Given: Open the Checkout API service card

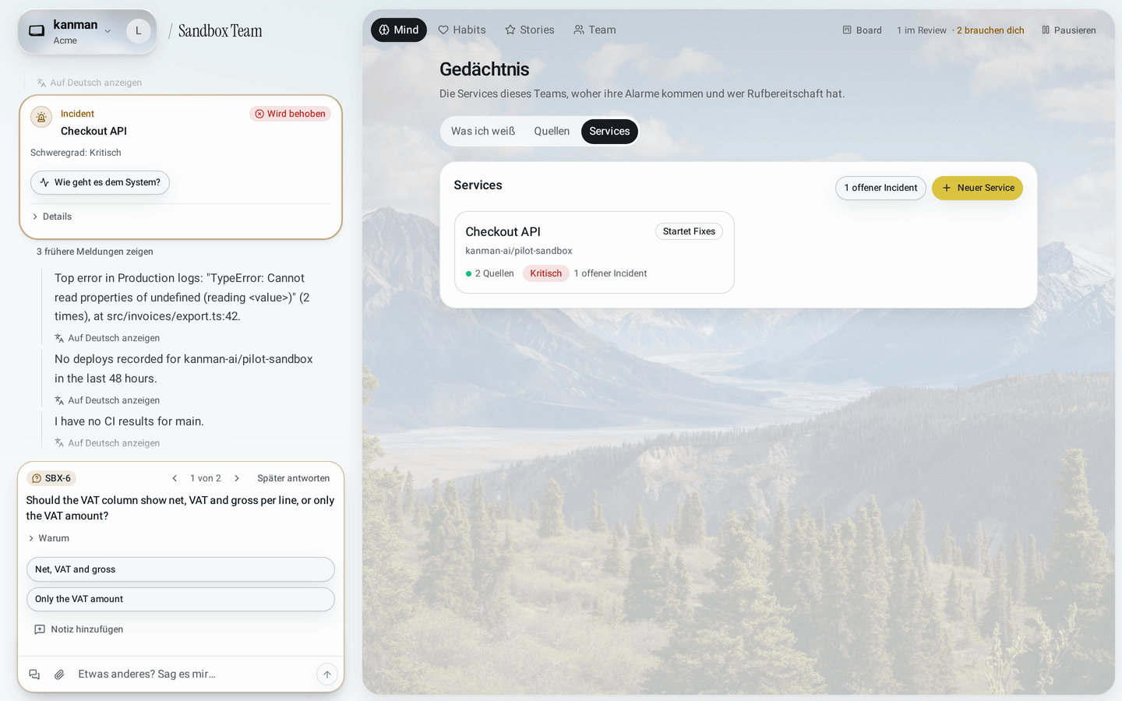Looking at the screenshot, I should coord(595,252).
